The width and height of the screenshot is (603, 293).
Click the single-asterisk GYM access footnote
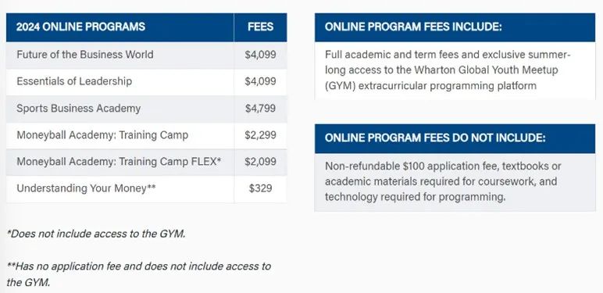(x=96, y=234)
